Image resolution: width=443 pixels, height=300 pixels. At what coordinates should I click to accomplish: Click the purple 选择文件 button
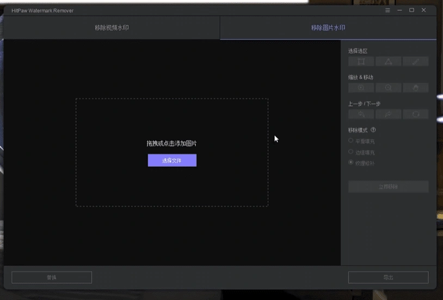coord(172,160)
